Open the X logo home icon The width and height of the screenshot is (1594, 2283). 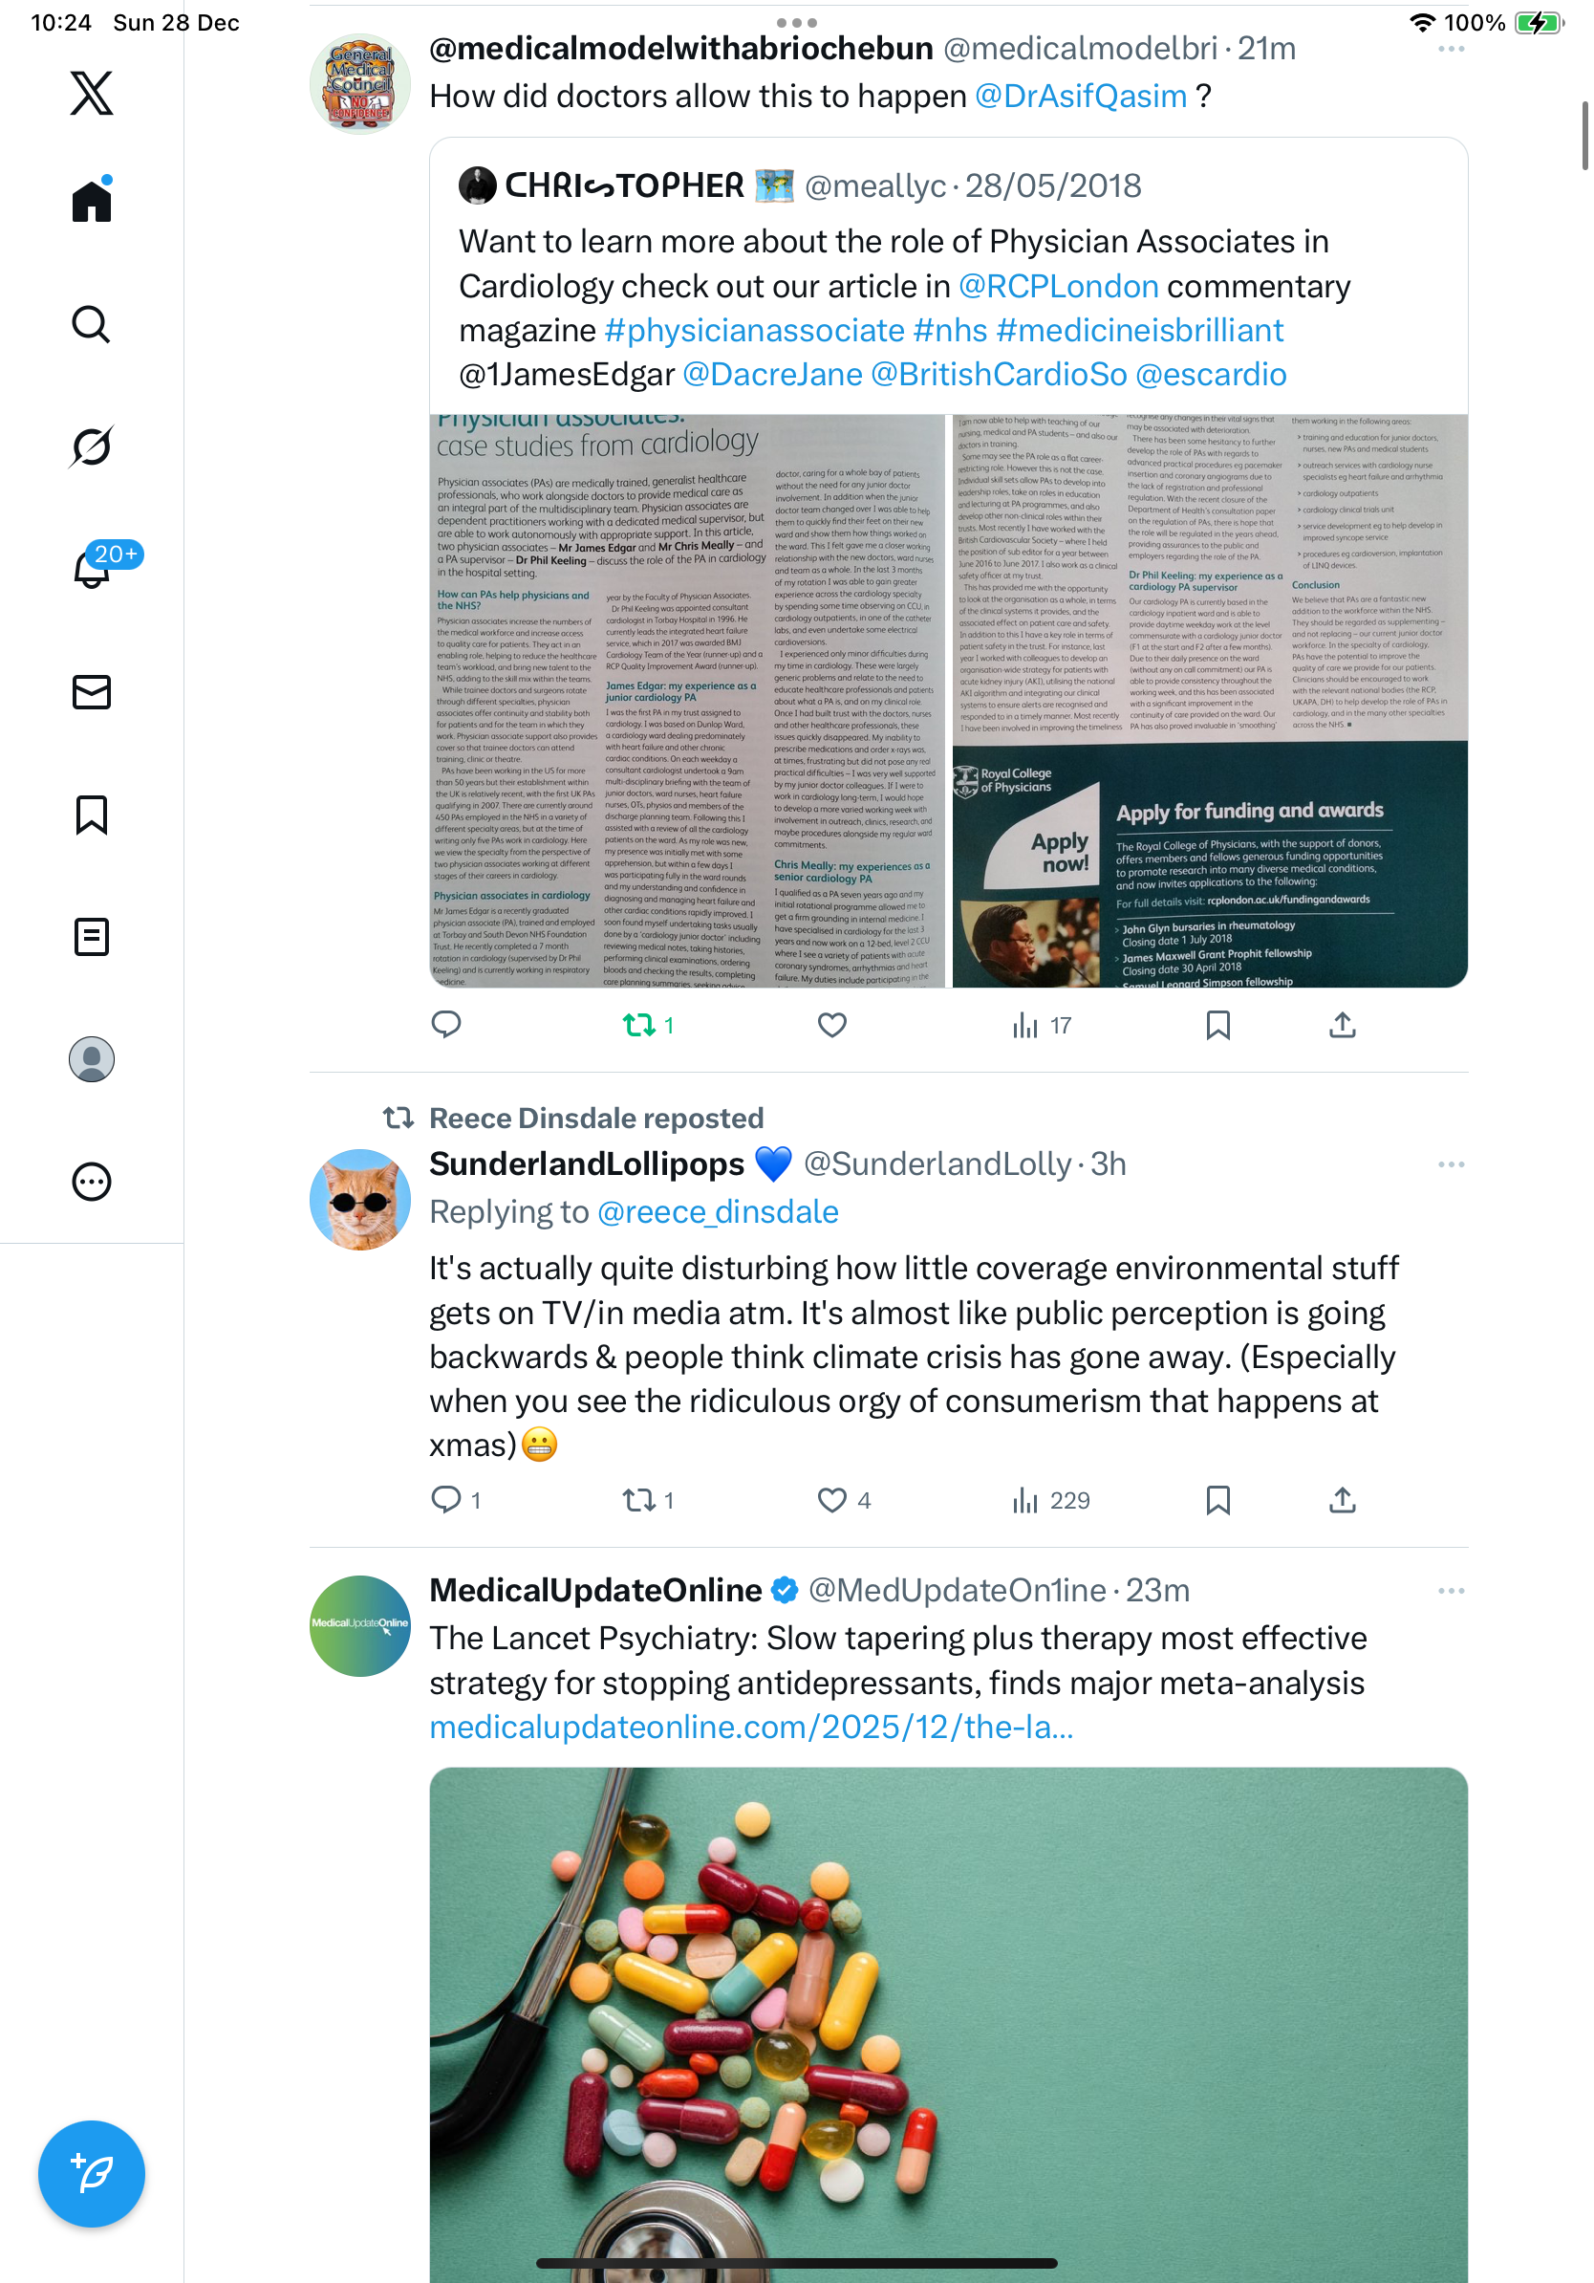click(x=92, y=93)
